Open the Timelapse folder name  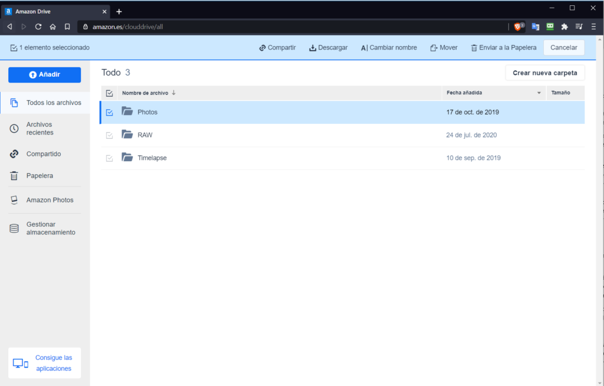tap(152, 158)
